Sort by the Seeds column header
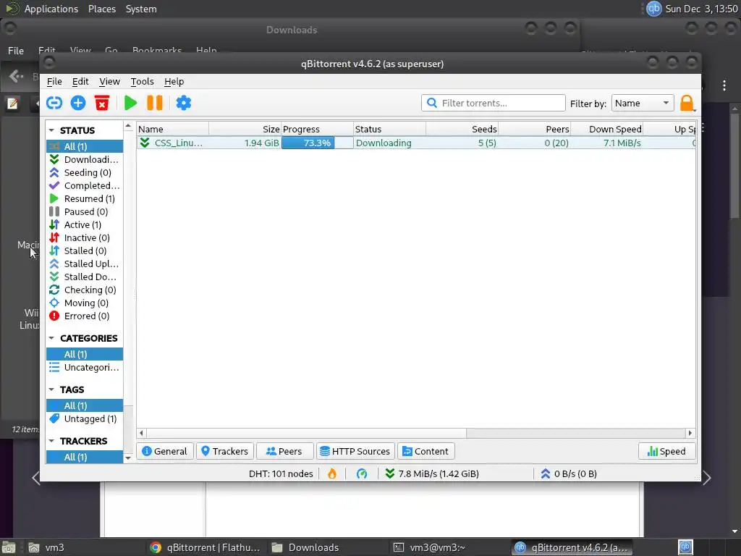This screenshot has width=741, height=556. pyautogui.click(x=462, y=129)
